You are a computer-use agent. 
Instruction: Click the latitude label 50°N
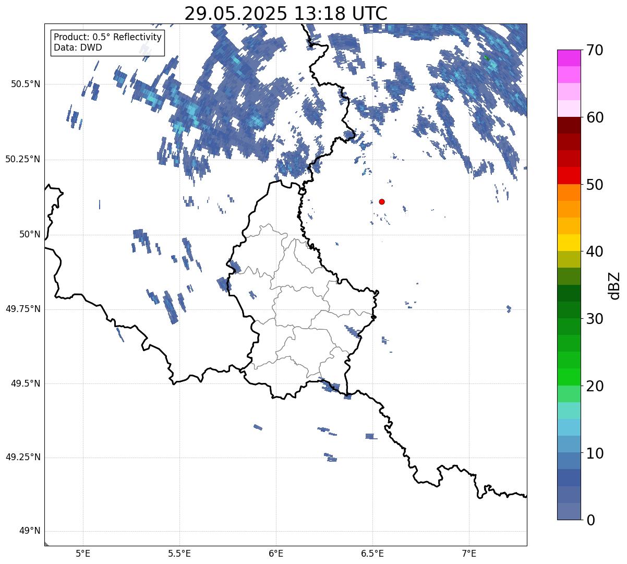(x=29, y=235)
